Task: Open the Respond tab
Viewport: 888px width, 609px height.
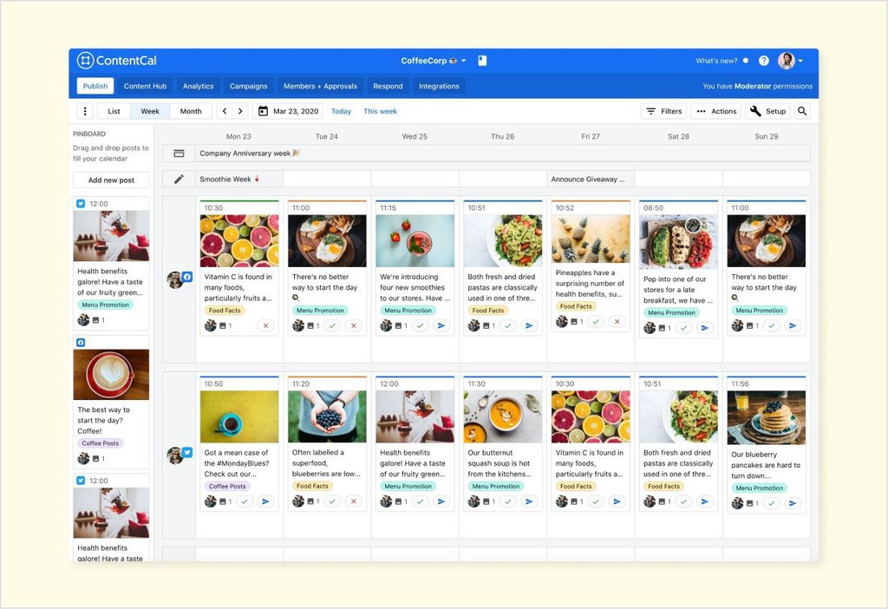Action: 388,86
